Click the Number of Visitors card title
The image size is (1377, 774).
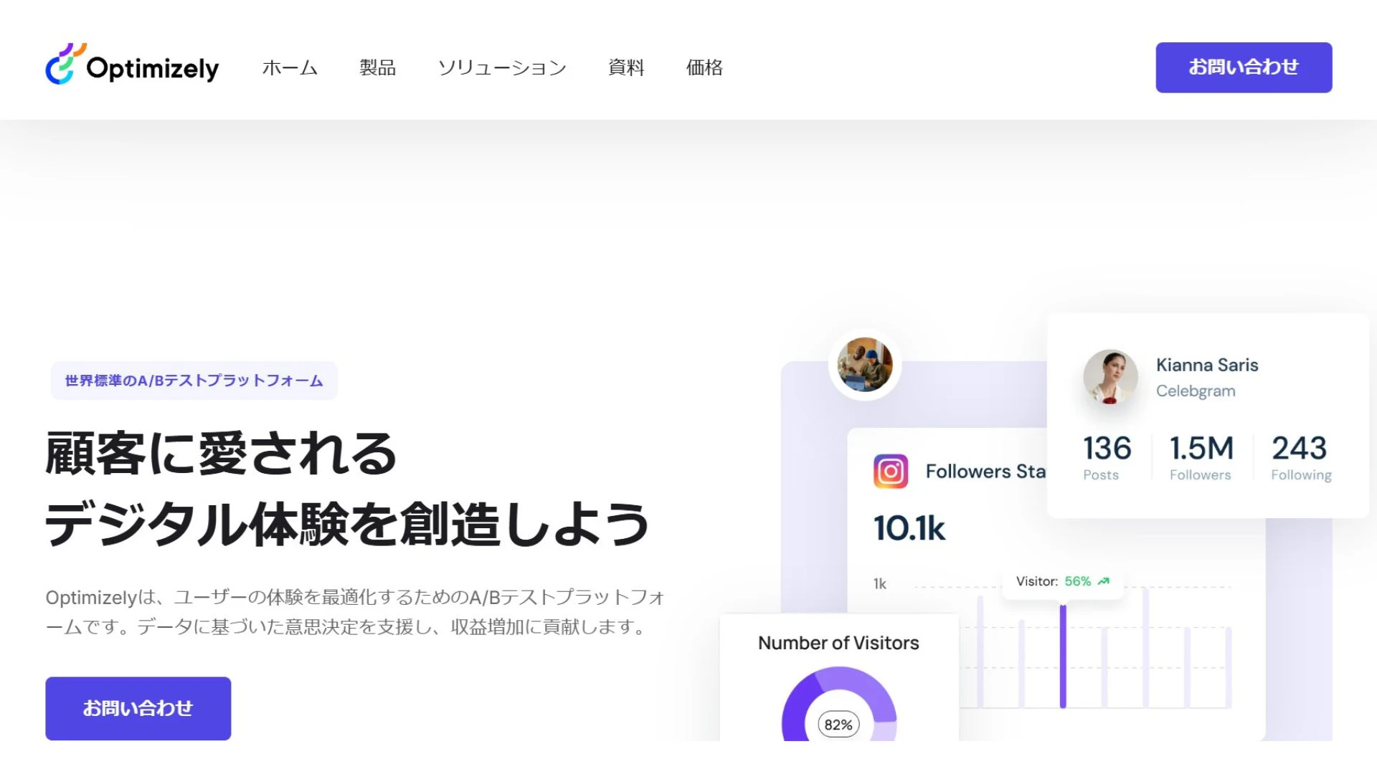[x=838, y=643]
